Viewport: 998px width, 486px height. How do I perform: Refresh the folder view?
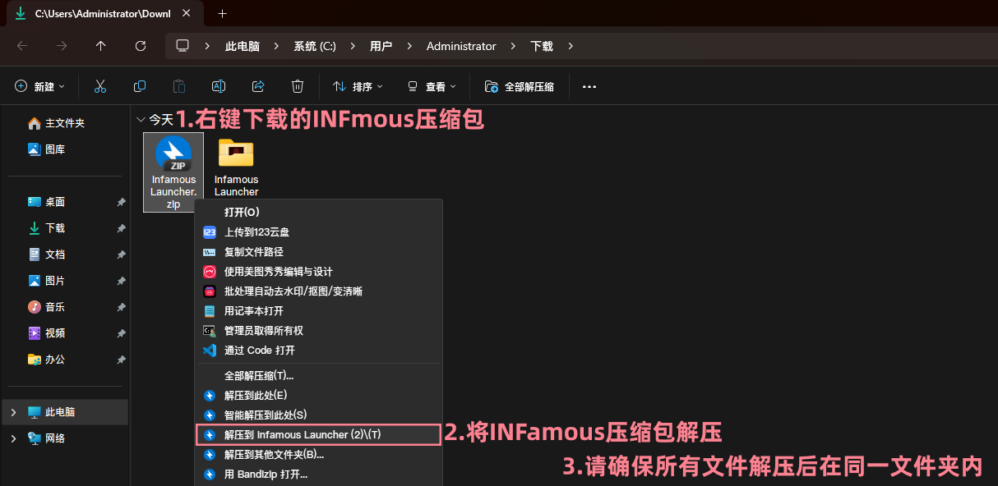(141, 46)
